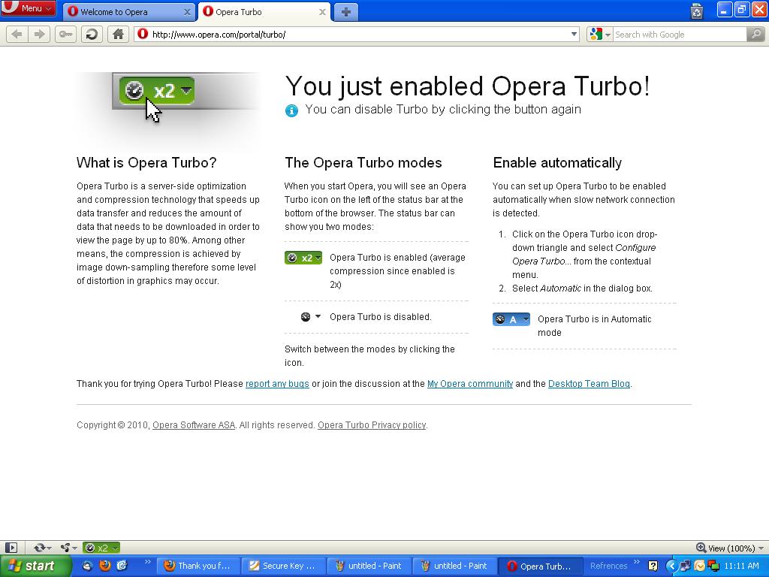Open the Opera Turbo Privacy policy link

372,425
